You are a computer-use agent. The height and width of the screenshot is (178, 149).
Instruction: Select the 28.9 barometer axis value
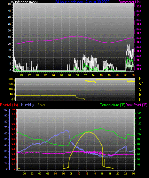point(139,65)
